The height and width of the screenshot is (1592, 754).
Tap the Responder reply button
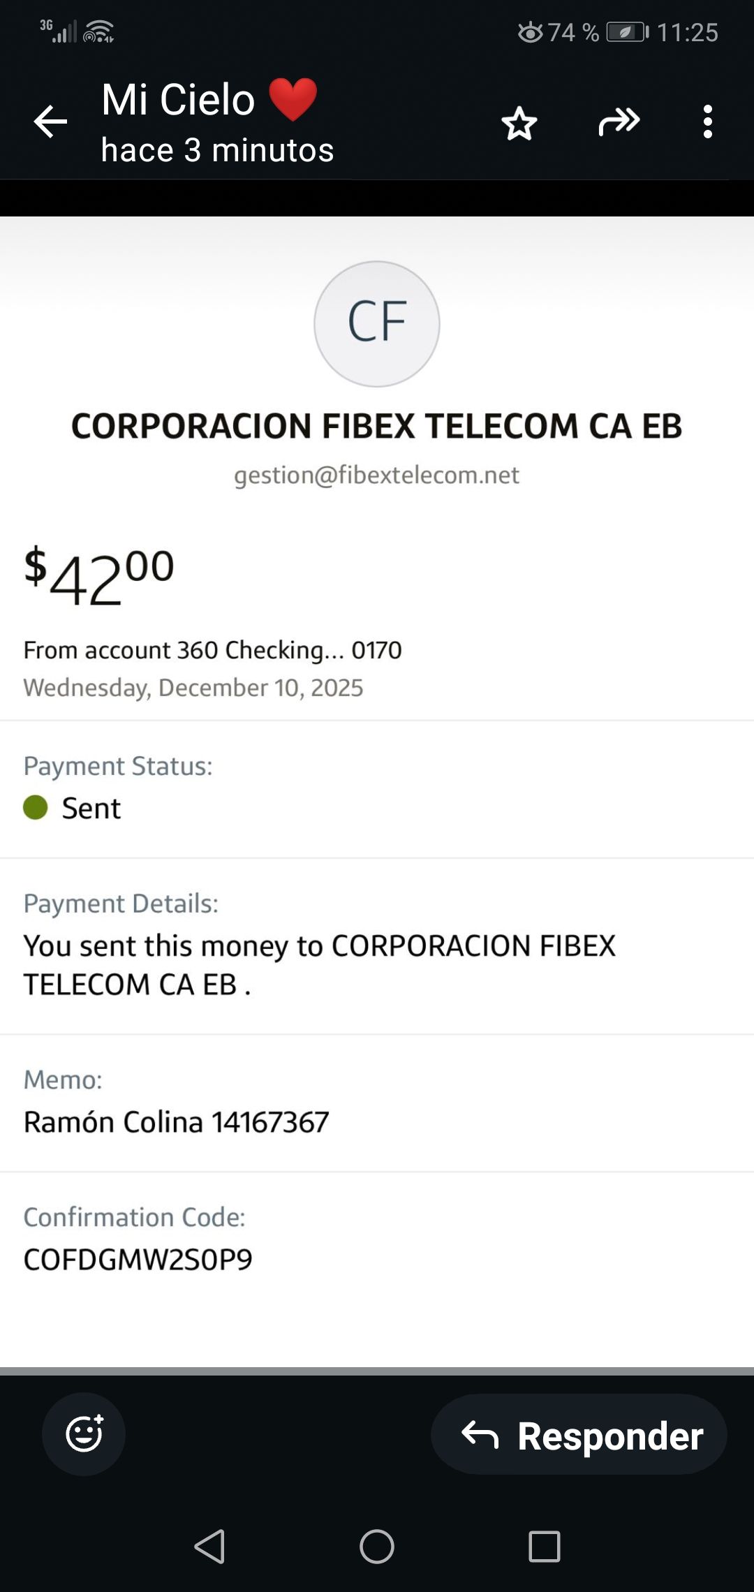(x=579, y=1435)
